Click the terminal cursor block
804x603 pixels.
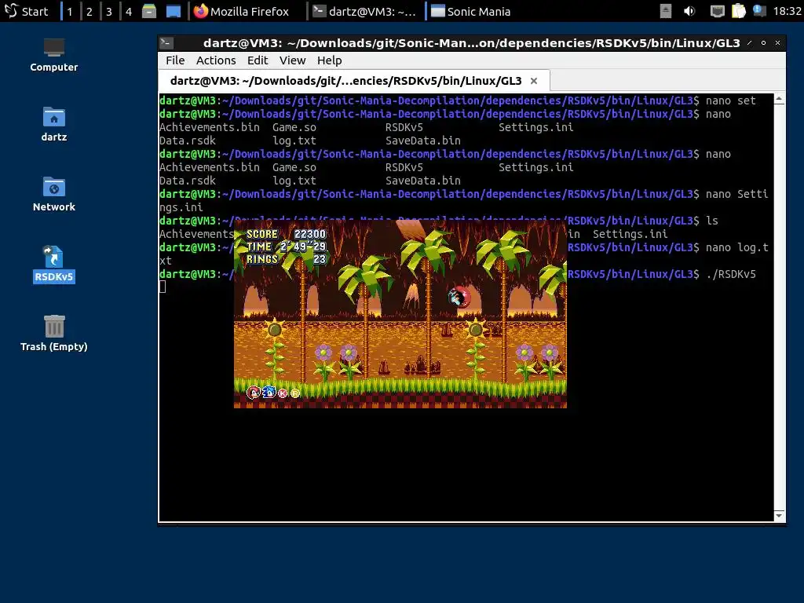click(163, 287)
